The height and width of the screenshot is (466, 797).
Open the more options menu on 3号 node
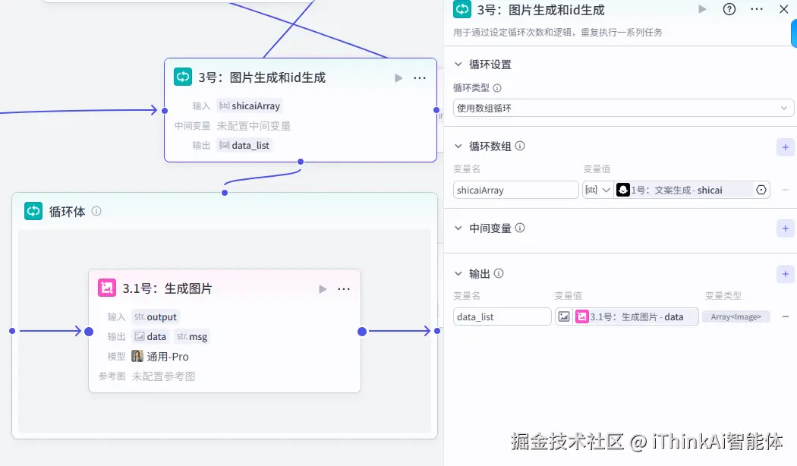(420, 77)
